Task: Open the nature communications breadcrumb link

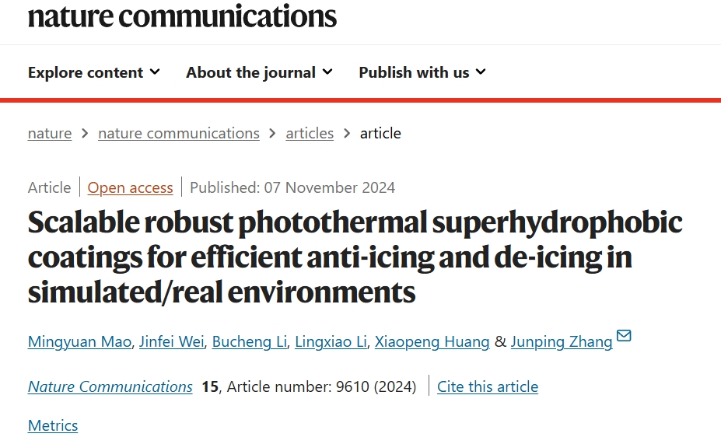Action: tap(179, 133)
